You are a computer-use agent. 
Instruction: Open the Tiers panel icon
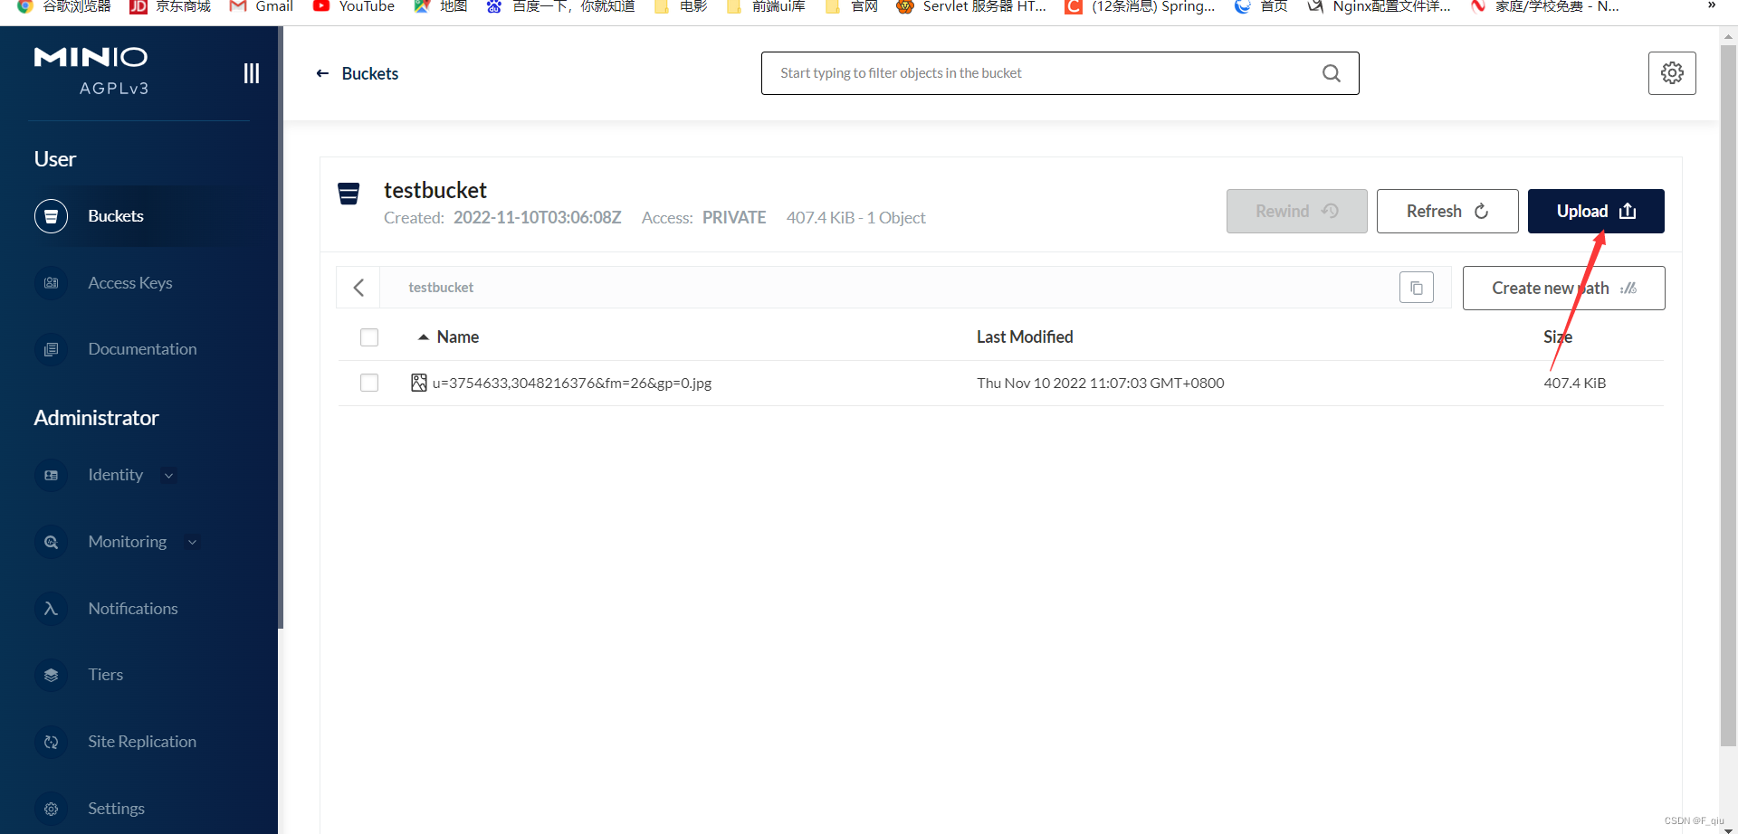click(51, 675)
